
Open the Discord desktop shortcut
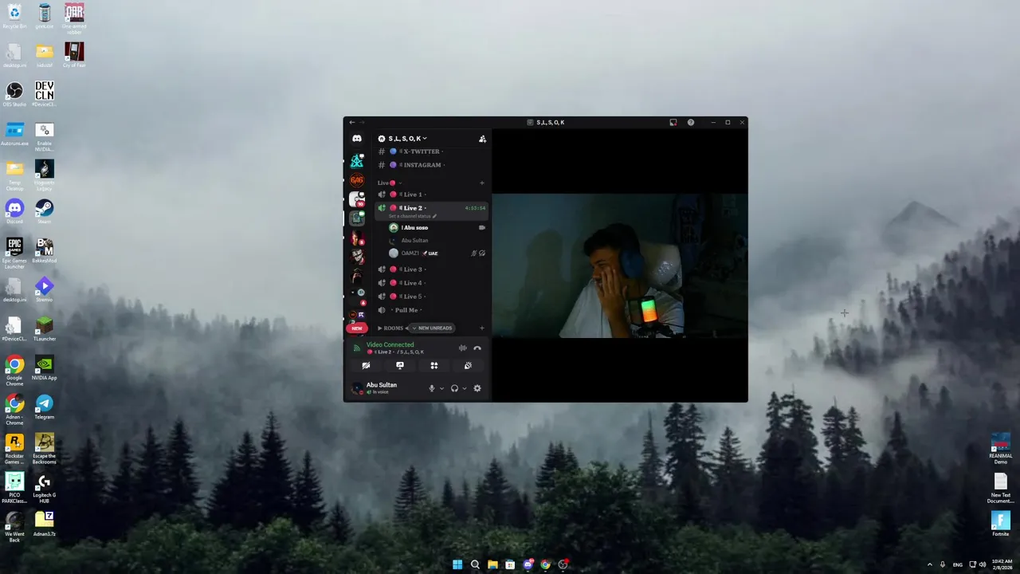click(x=14, y=211)
